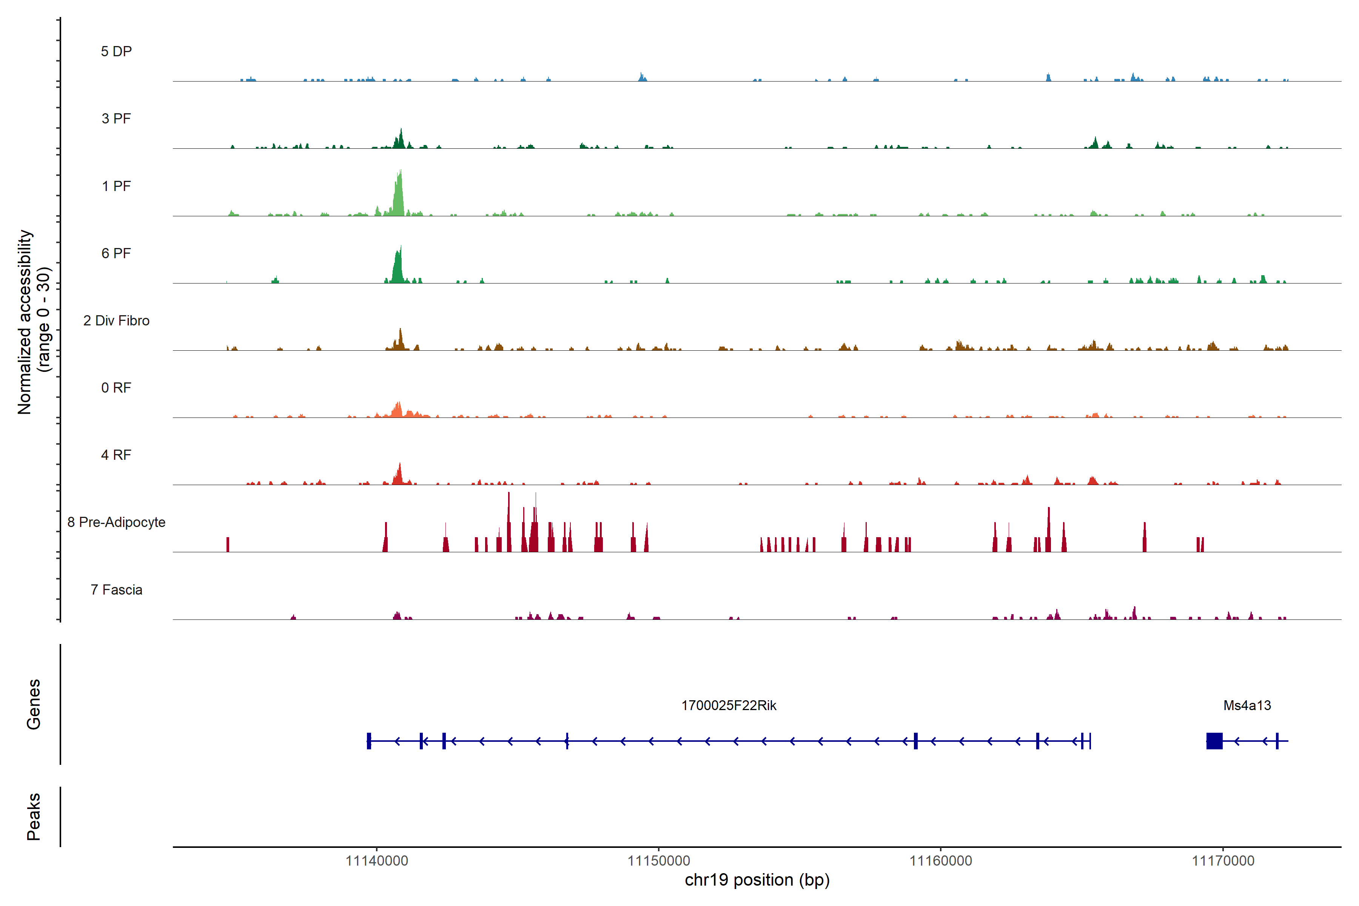Click the 11140000 x-axis tick label
This screenshot has height=906, width=1359.
pos(377,861)
